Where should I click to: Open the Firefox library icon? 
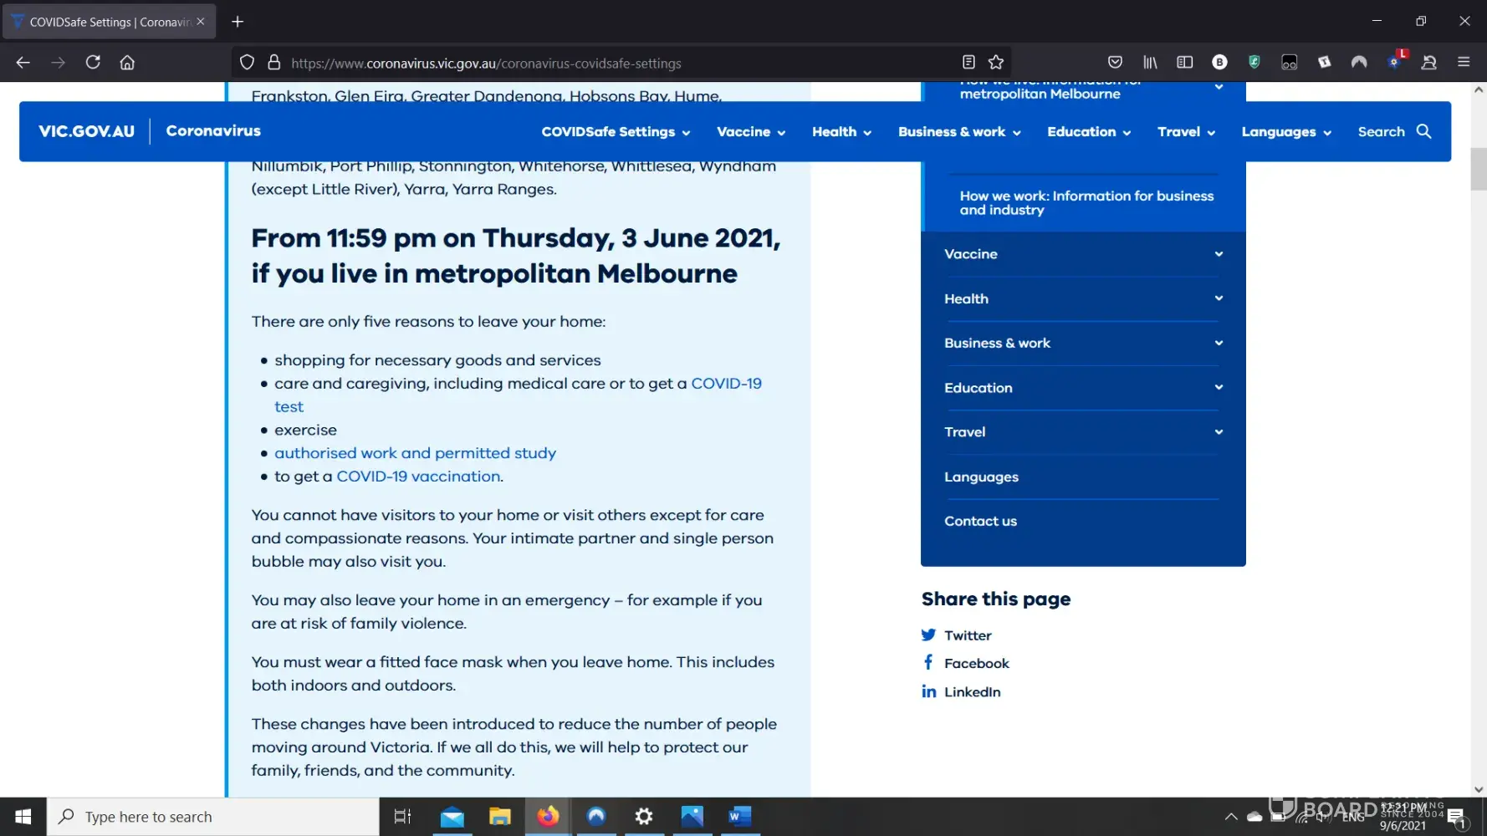point(1150,63)
